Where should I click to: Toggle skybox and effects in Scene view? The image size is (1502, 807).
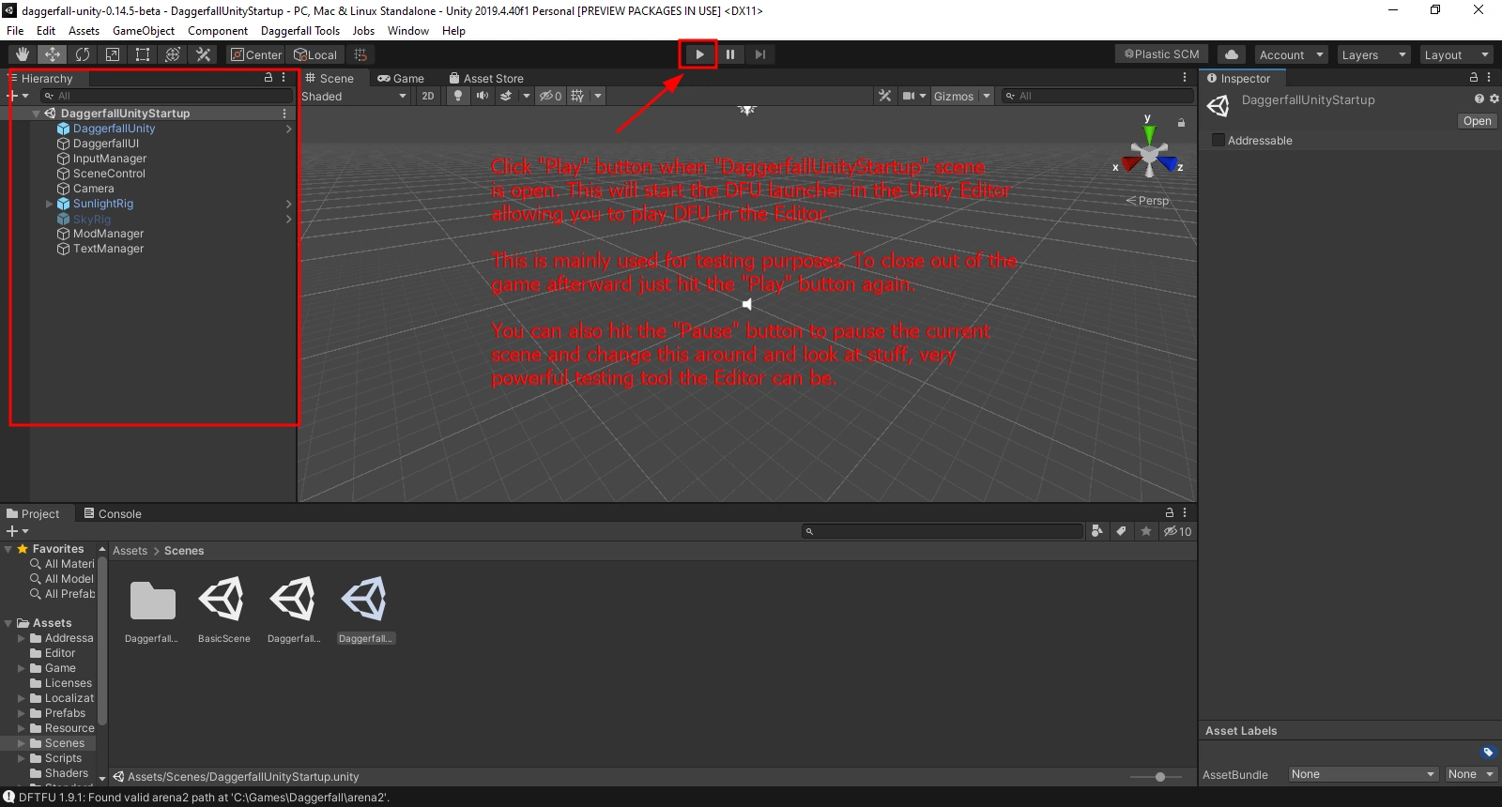(506, 96)
